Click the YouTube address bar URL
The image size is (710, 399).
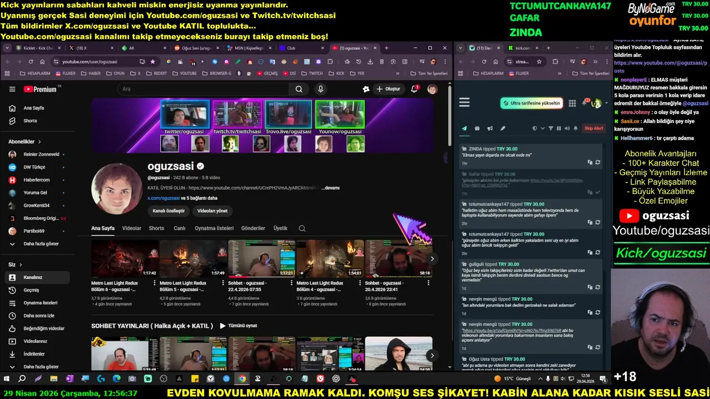coord(90,62)
